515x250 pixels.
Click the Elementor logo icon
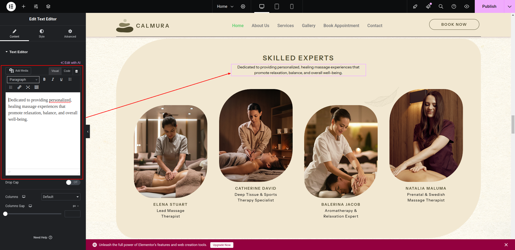11,6
